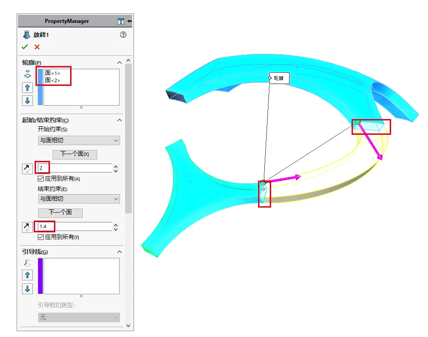Click the 放样1 loft feature icon

pos(27,35)
